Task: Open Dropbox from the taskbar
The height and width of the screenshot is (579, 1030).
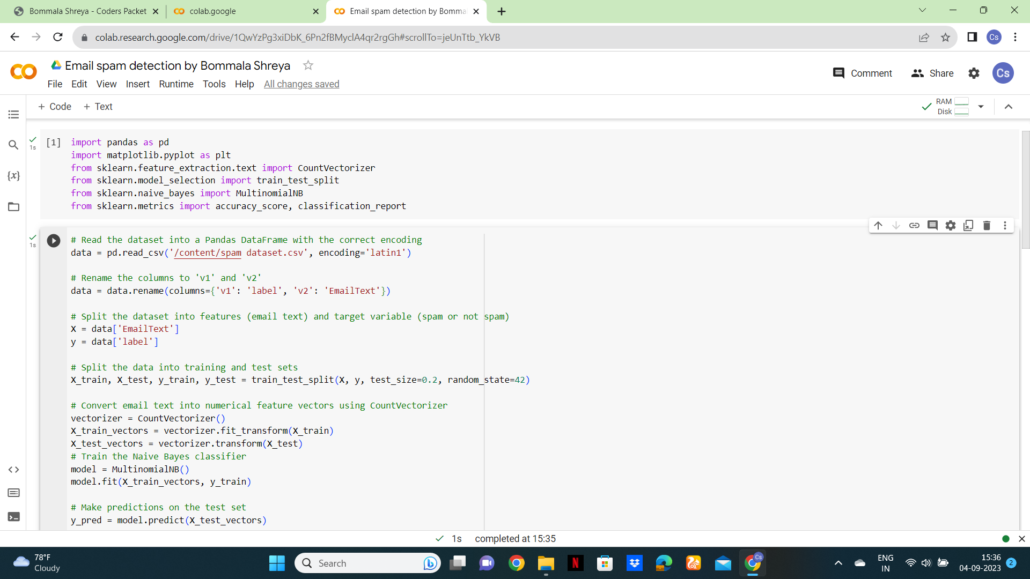Action: point(635,563)
